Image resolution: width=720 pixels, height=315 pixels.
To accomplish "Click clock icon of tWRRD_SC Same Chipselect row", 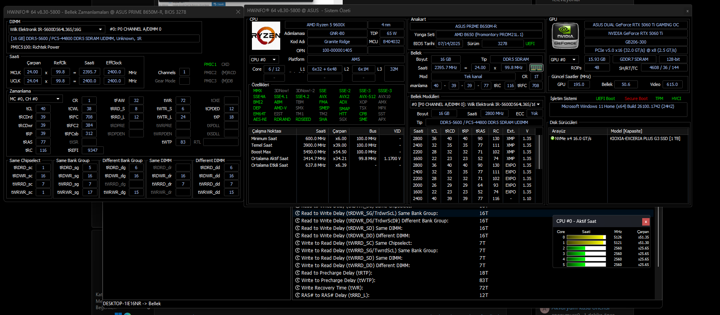I will coord(298,243).
